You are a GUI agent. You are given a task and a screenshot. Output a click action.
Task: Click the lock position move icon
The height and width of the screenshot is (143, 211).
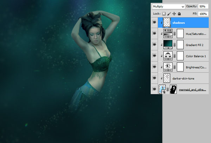pyautogui.click(x=174, y=13)
